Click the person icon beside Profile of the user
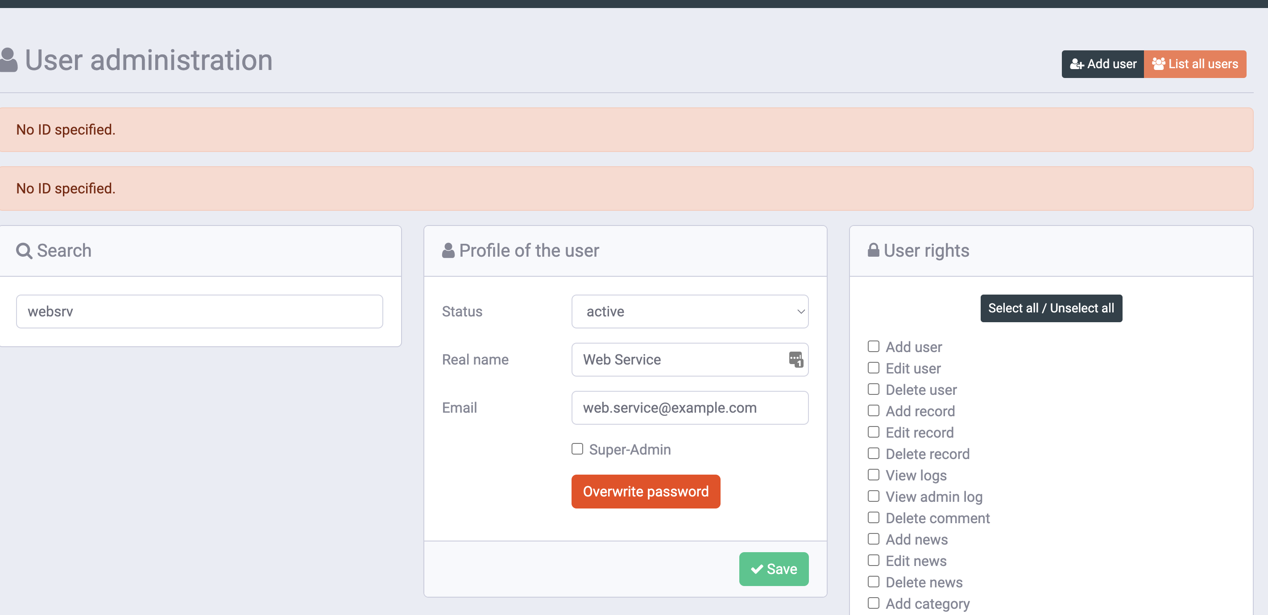The image size is (1268, 615). pyautogui.click(x=448, y=251)
